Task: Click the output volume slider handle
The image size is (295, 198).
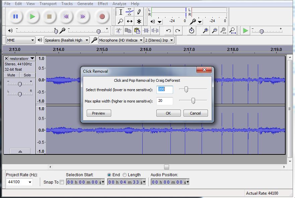Action: pyautogui.click(x=56, y=31)
